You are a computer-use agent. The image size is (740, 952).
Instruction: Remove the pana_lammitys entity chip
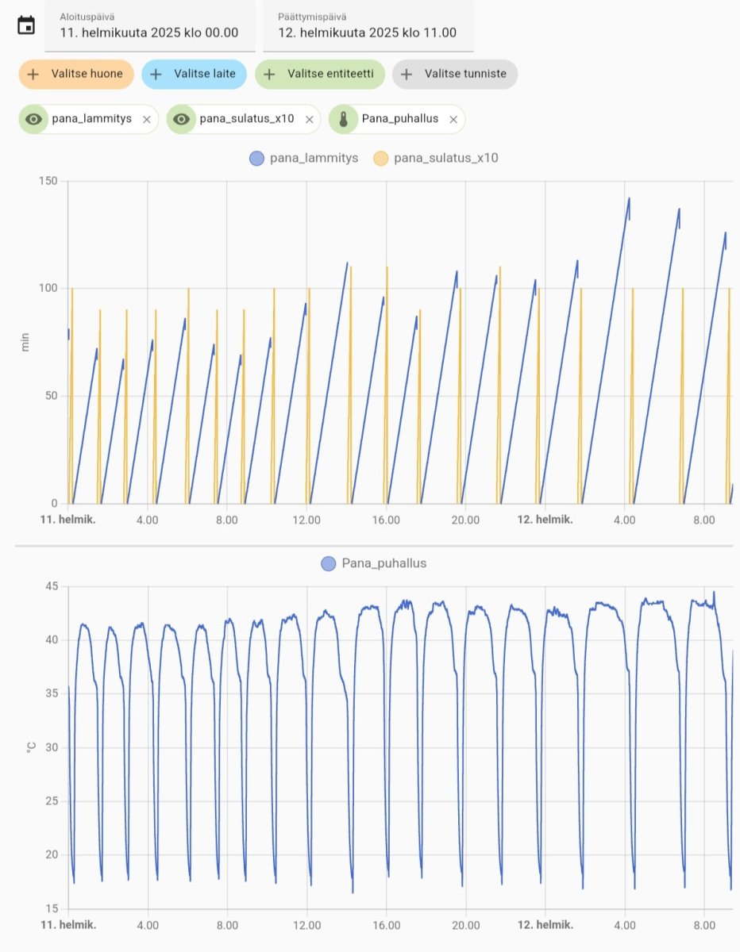coord(146,119)
